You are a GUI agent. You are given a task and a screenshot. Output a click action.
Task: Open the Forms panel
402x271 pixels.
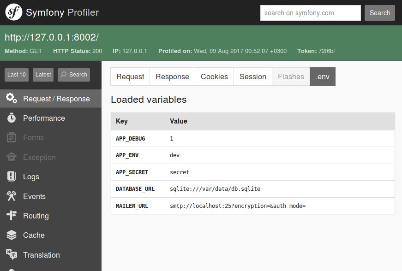[51, 137]
